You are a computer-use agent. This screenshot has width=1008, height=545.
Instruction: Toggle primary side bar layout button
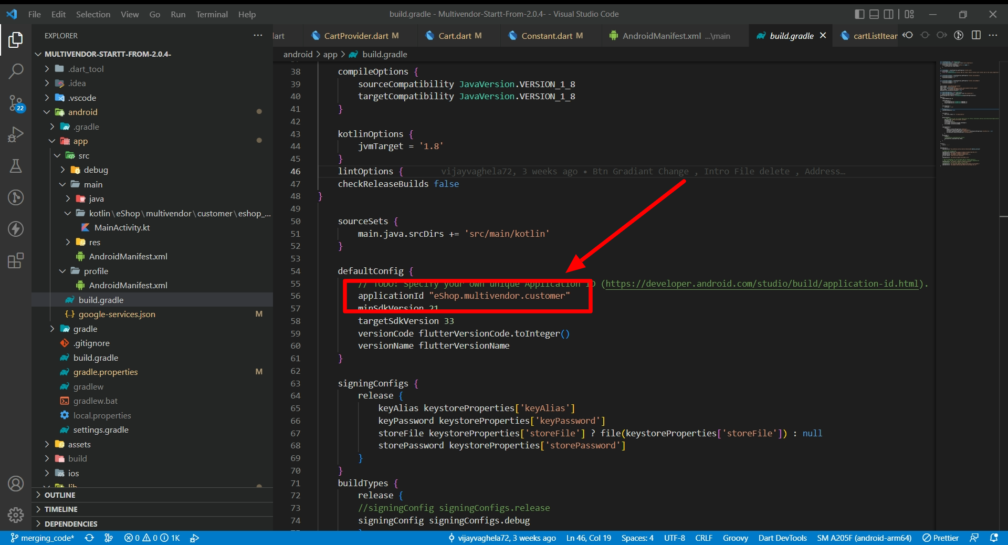point(859,14)
